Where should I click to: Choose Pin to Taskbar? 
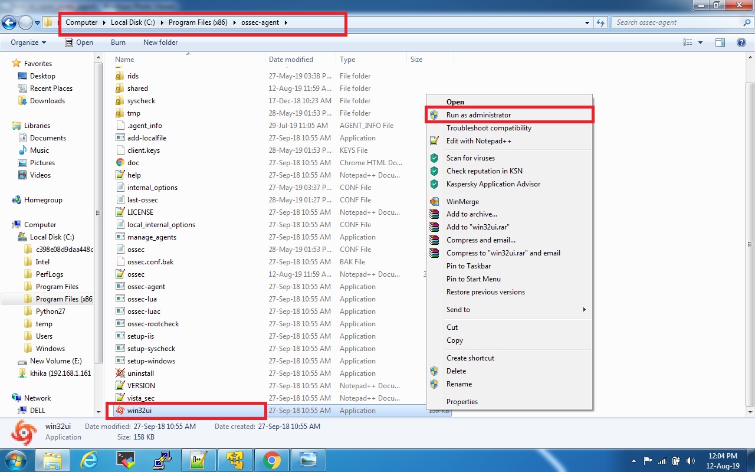coord(510,266)
